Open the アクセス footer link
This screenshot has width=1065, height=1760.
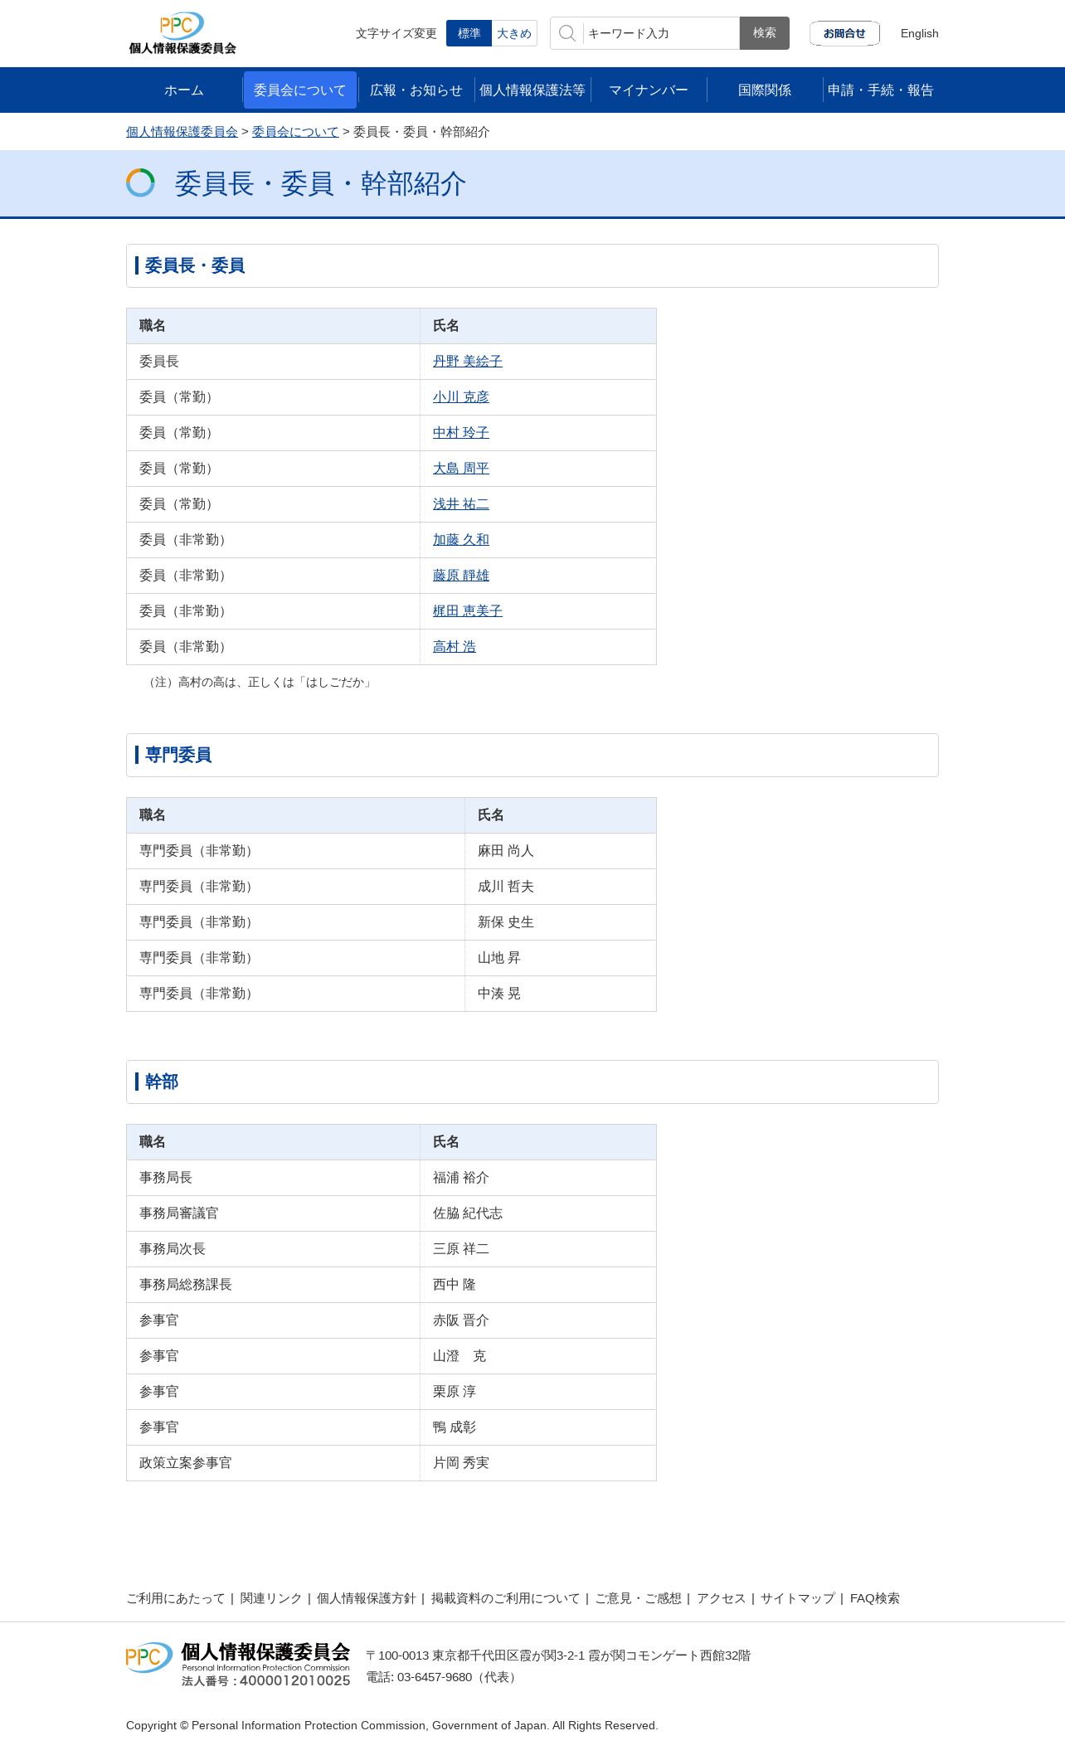pos(722,1598)
